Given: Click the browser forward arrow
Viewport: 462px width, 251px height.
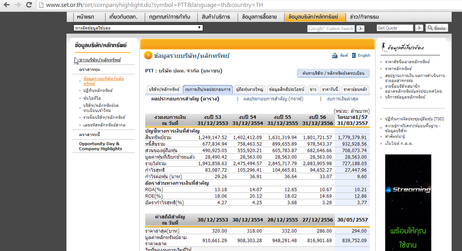Looking at the screenshot, I should 18,5.
